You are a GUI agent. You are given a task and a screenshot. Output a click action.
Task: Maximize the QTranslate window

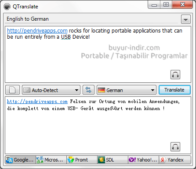pos(166,5)
